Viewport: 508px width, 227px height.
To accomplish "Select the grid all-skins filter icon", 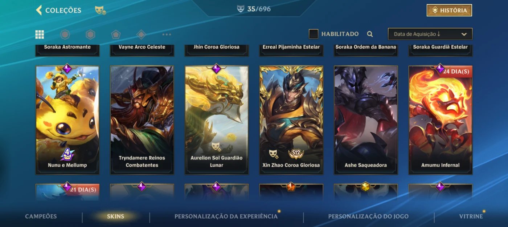I will tap(40, 35).
